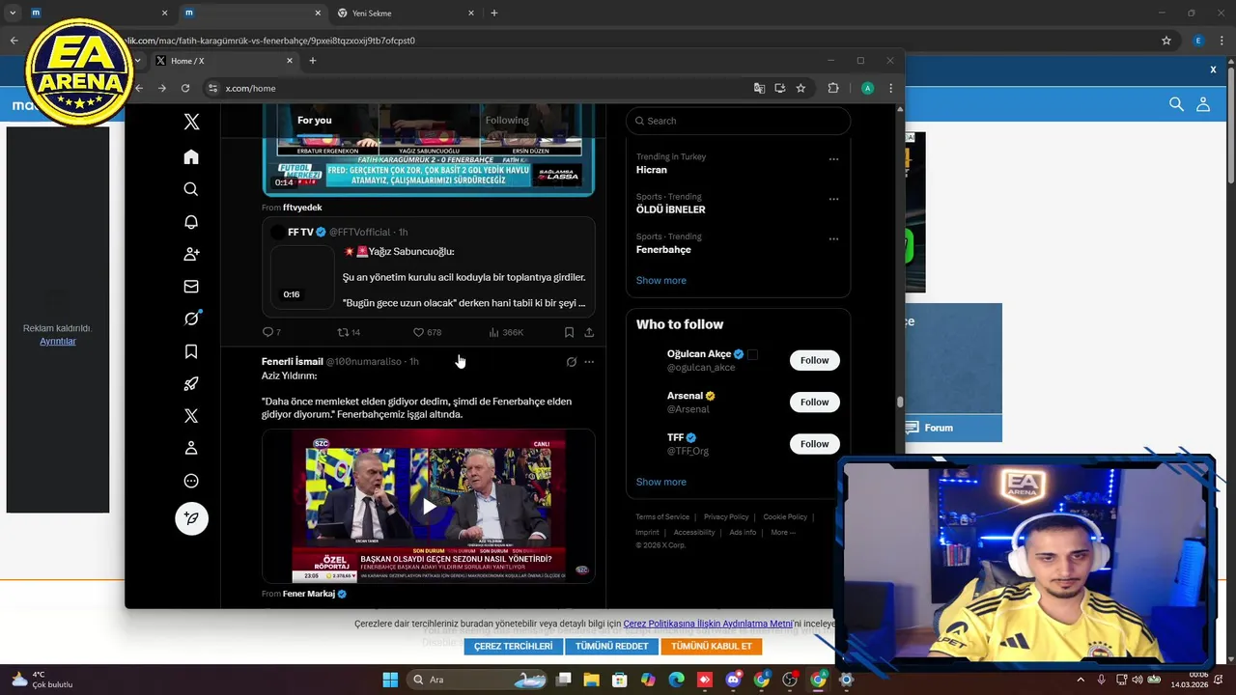Open Chrome tab search dropdown arrow

click(13, 14)
